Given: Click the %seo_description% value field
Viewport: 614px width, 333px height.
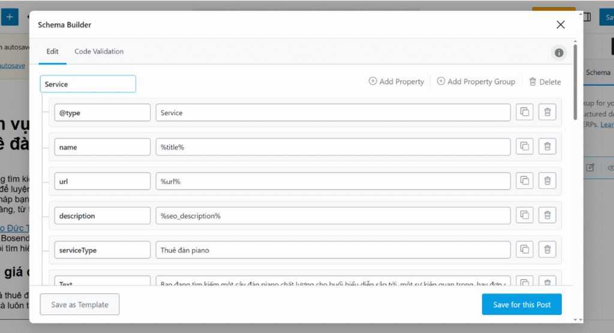Looking at the screenshot, I should tap(333, 215).
